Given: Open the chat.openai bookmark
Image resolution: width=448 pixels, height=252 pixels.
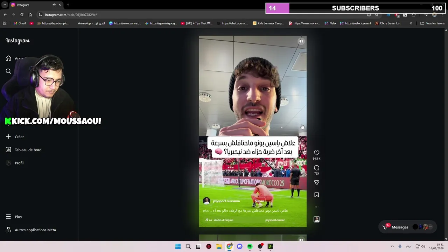Looking at the screenshot, I should 232,23.
